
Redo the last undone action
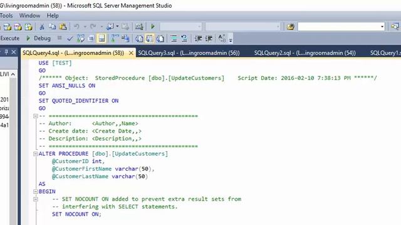[93, 26]
